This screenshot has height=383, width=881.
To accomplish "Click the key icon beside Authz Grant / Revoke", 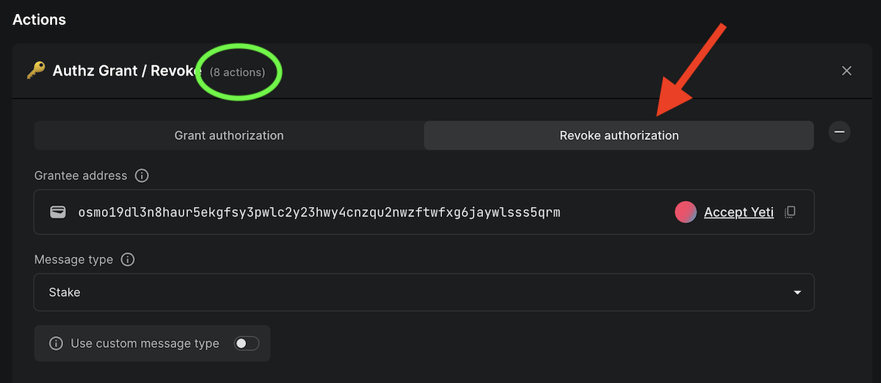I will 35,70.
